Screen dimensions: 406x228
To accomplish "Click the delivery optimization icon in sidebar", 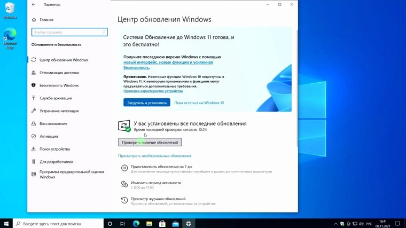I will pyautogui.click(x=34, y=73).
